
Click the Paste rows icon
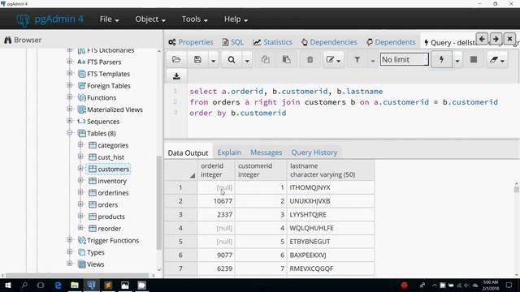(x=286, y=59)
